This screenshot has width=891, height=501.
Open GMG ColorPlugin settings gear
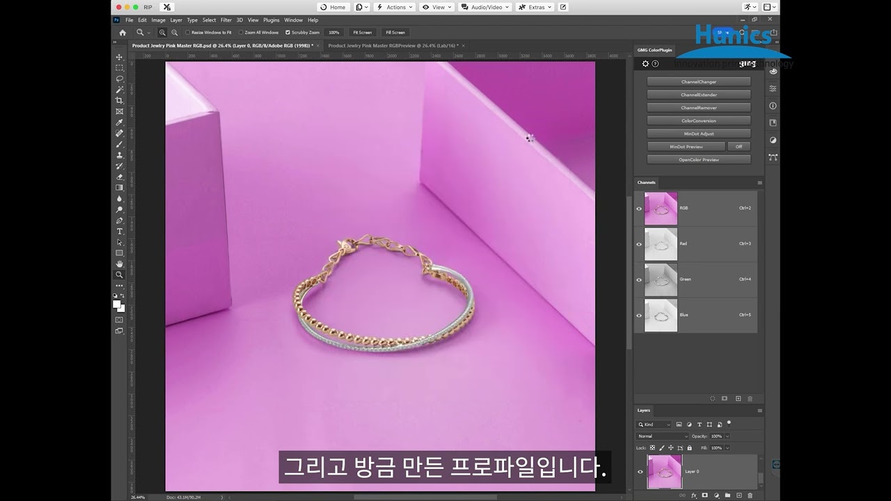click(645, 64)
